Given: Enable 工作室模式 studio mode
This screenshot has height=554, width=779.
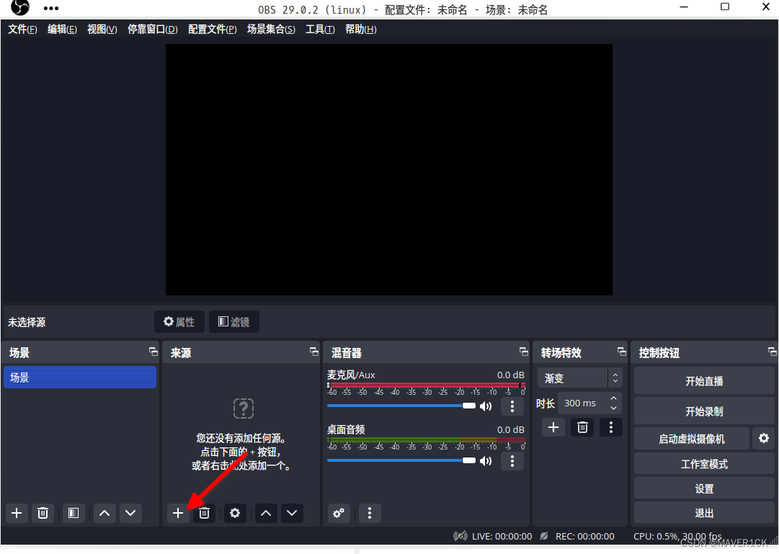Looking at the screenshot, I should pos(704,464).
